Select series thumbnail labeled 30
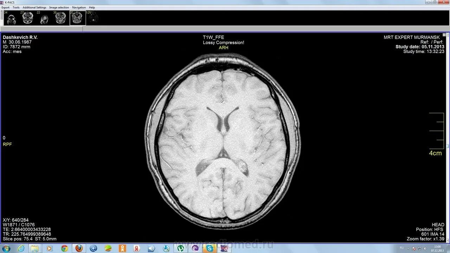Image resolution: width=450 pixels, height=253 pixels. 60,18
